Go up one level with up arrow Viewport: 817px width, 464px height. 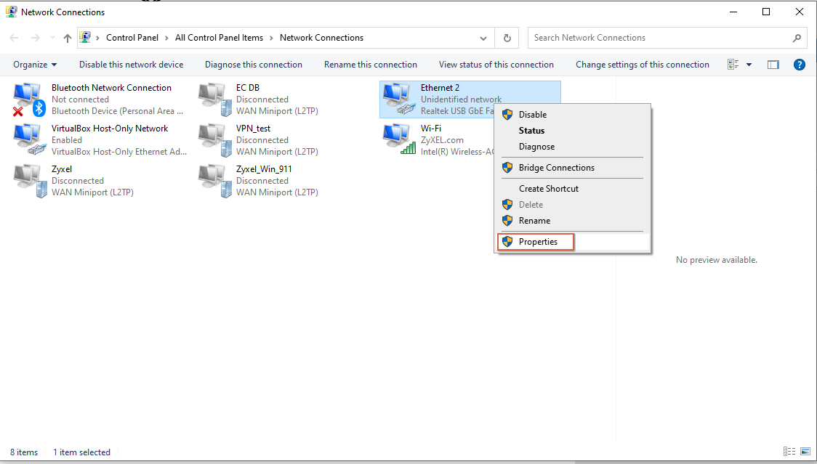[x=67, y=38]
